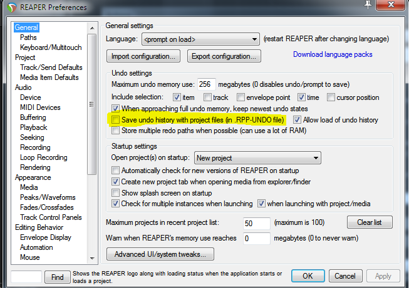Open Loop Recording preferences page
409x288 pixels.
pyautogui.click(x=44, y=157)
